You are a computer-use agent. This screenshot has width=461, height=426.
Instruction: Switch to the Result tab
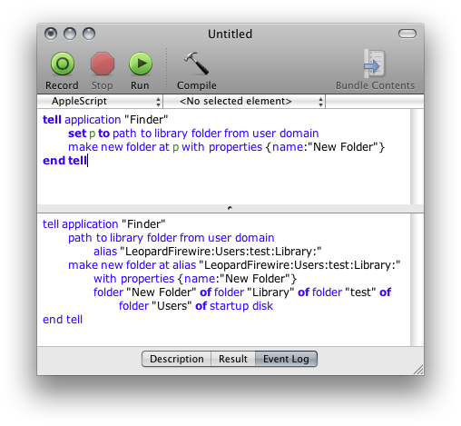click(233, 359)
